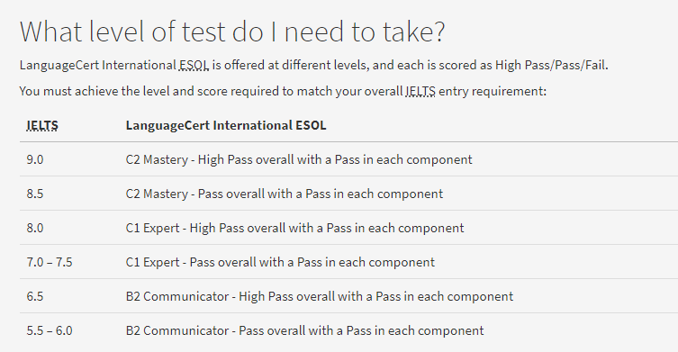
Task: Select the 8.5 IELTS score cell
Action: pos(35,194)
